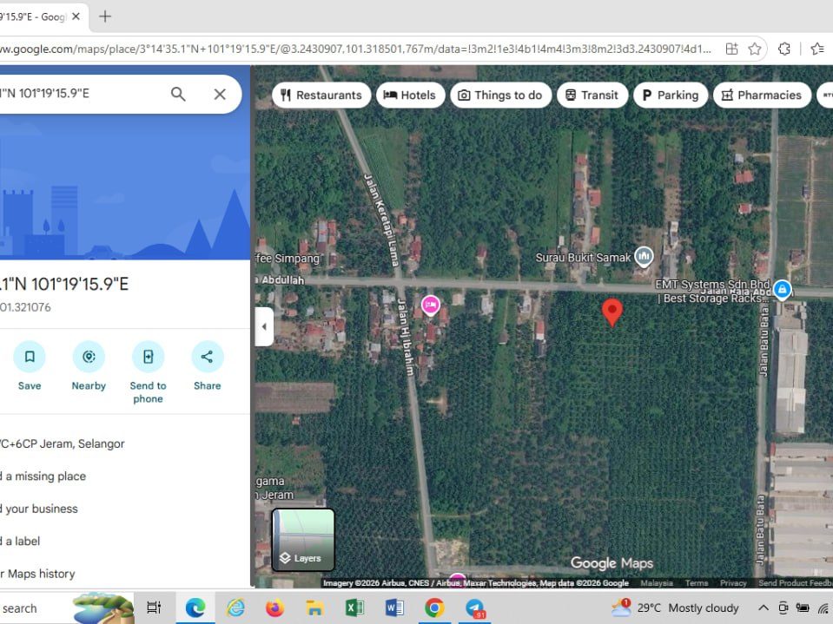Open the Layers map type thumbnail
Screen dimensions: 833x624
click(x=303, y=540)
